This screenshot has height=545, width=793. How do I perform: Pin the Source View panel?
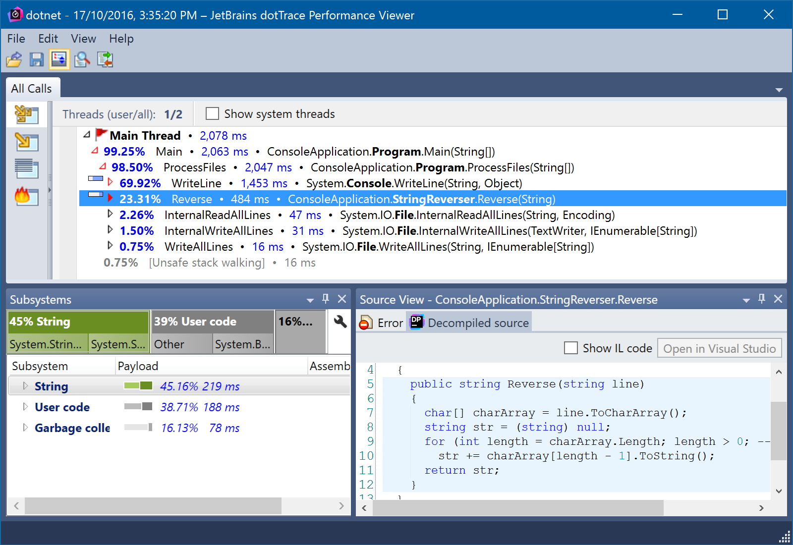coord(762,299)
